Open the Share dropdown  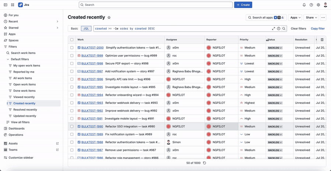(x=311, y=18)
